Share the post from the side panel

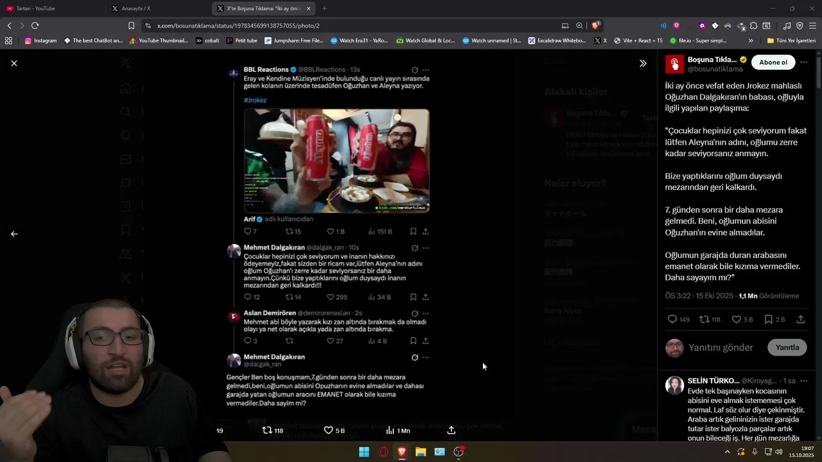[801, 319]
